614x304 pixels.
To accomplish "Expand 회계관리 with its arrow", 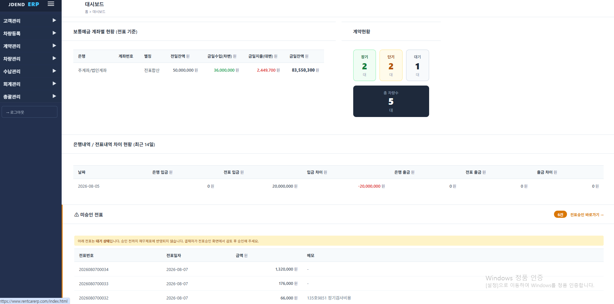I will click(54, 84).
